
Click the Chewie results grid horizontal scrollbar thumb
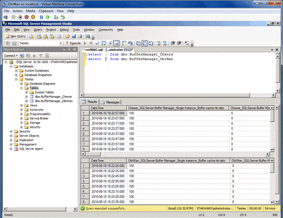click(x=93, y=154)
